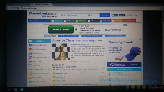Click the magnifier icon in search box

coord(62,15)
